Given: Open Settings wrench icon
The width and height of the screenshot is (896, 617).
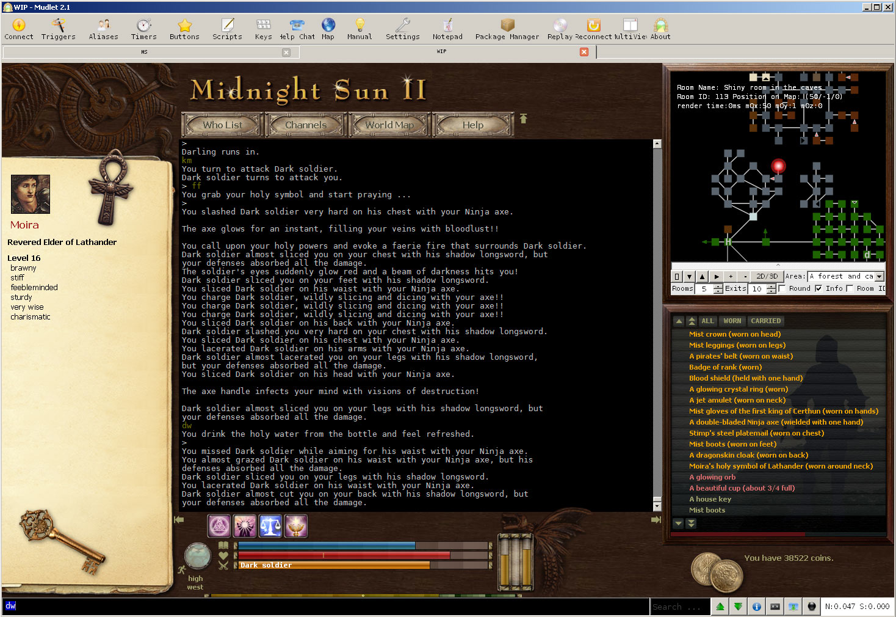Looking at the screenshot, I should click(x=403, y=29).
